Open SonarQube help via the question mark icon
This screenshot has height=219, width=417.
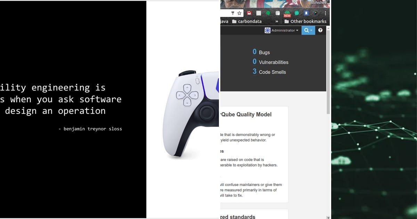point(320,30)
